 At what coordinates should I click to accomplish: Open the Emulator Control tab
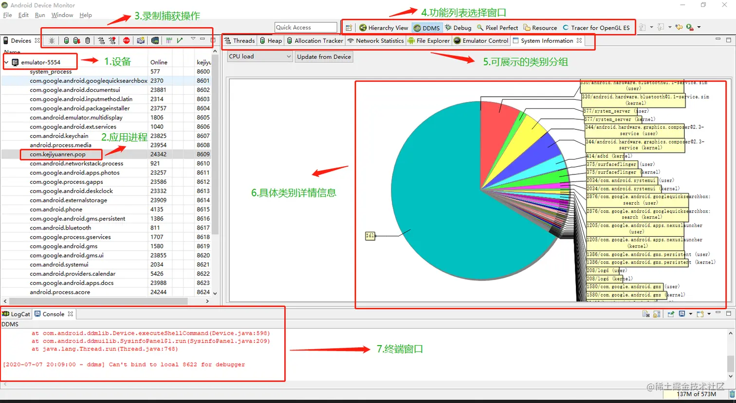coord(481,41)
